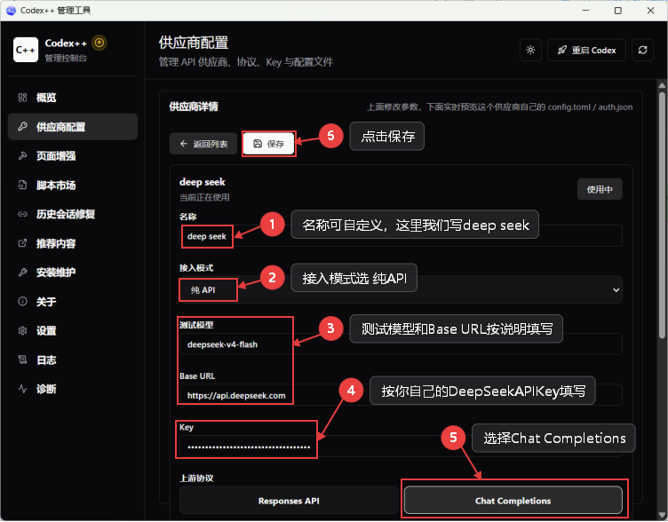Click the vertical scrollbar thumb

662,215
